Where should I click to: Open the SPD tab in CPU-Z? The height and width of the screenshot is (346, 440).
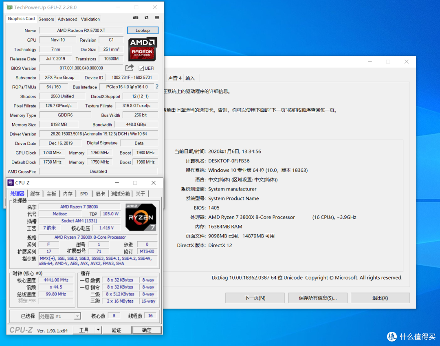point(84,194)
